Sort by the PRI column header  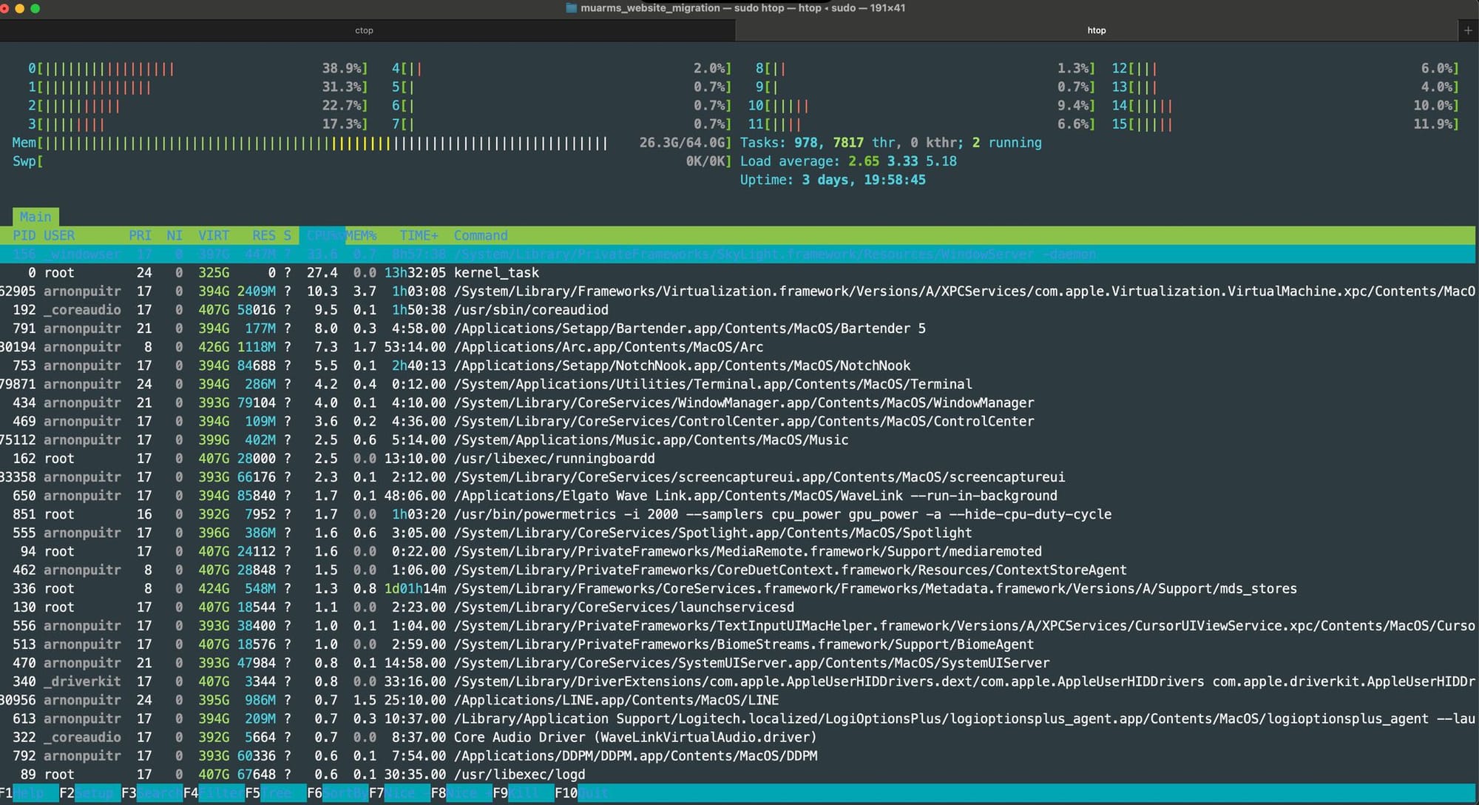pos(140,235)
